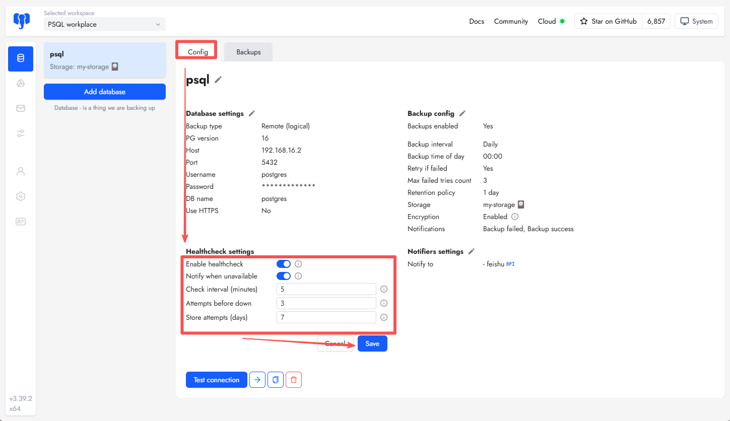Switch to the Config tab
The height and width of the screenshot is (421, 730).
coord(198,52)
